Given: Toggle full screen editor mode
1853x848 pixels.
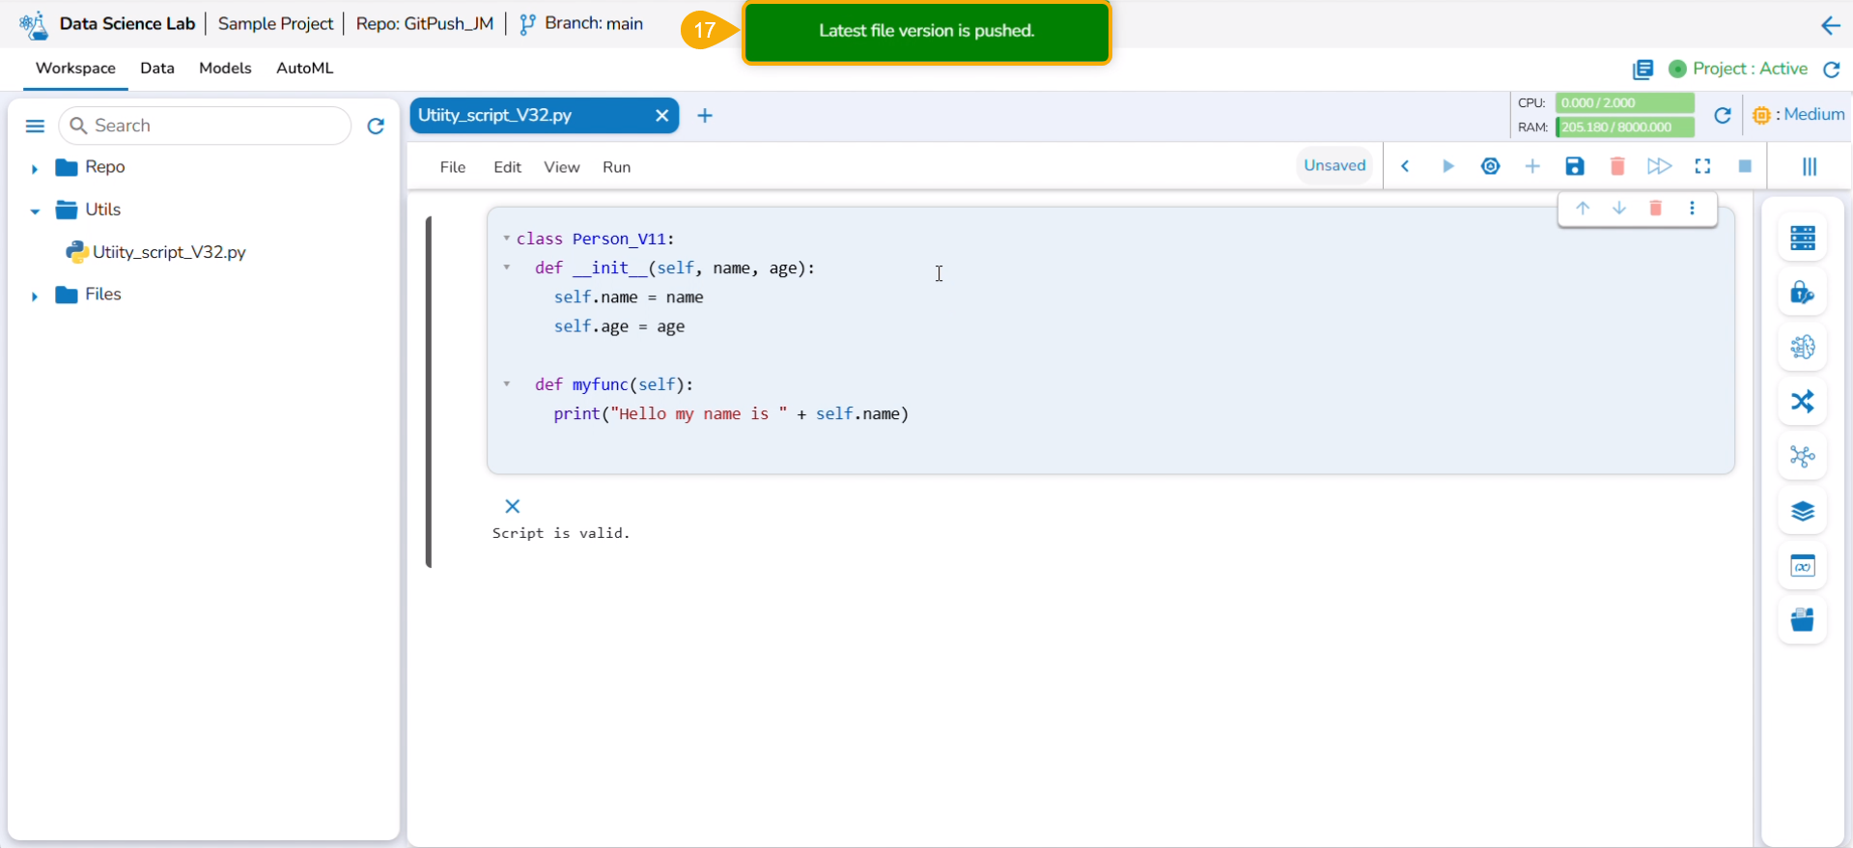Looking at the screenshot, I should pyautogui.click(x=1702, y=166).
